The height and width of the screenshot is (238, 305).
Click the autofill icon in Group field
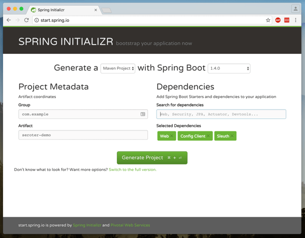pyautogui.click(x=143, y=114)
